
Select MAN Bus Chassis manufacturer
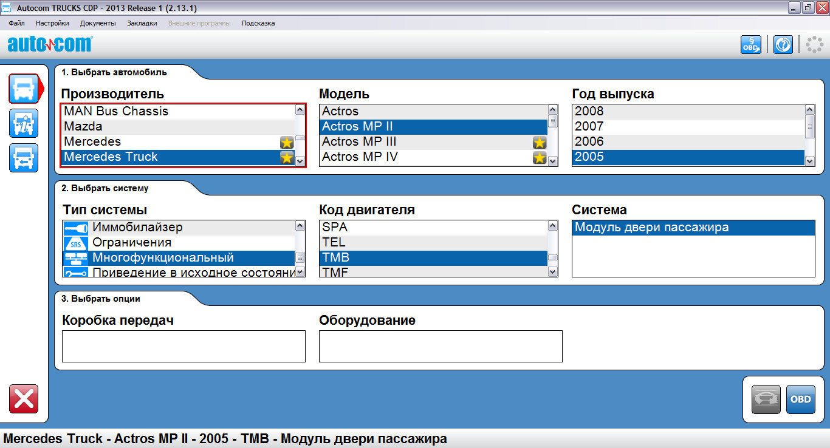click(178, 111)
